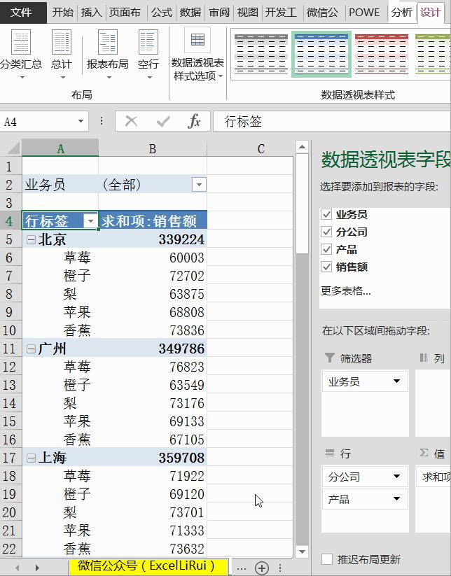Screen dimensions: 451x576
Task: Collapse the 上海 group
Action: coord(32,458)
